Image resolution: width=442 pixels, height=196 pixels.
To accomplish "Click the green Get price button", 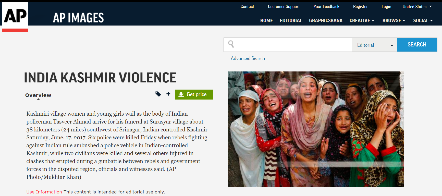I will pos(194,94).
